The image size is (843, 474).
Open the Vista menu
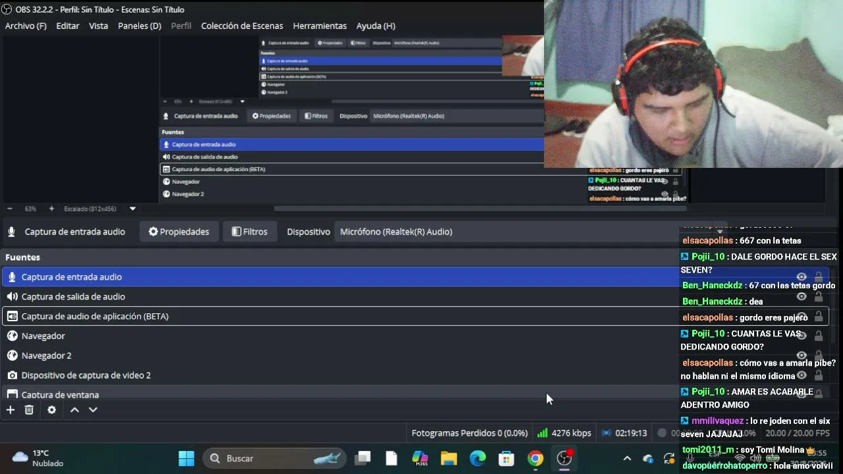click(x=98, y=26)
